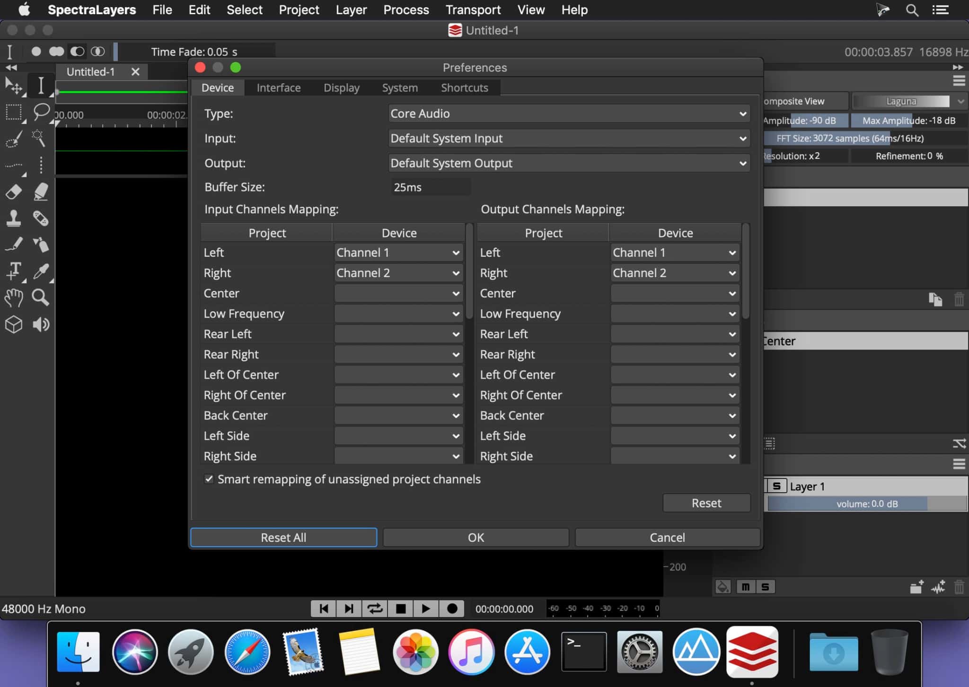Select the Lasso Selection tool

[x=41, y=113]
